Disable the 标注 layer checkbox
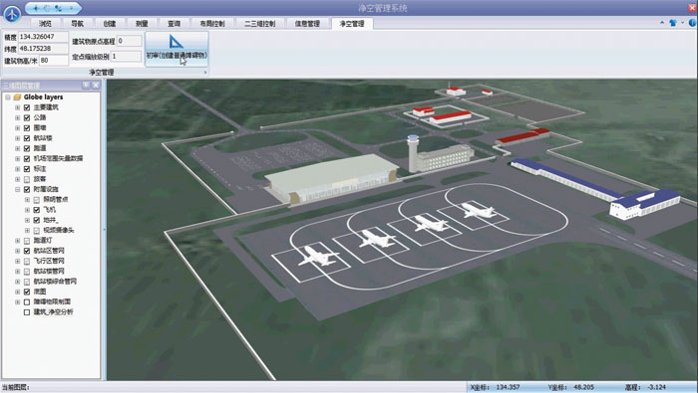The image size is (698, 393). tap(27, 169)
